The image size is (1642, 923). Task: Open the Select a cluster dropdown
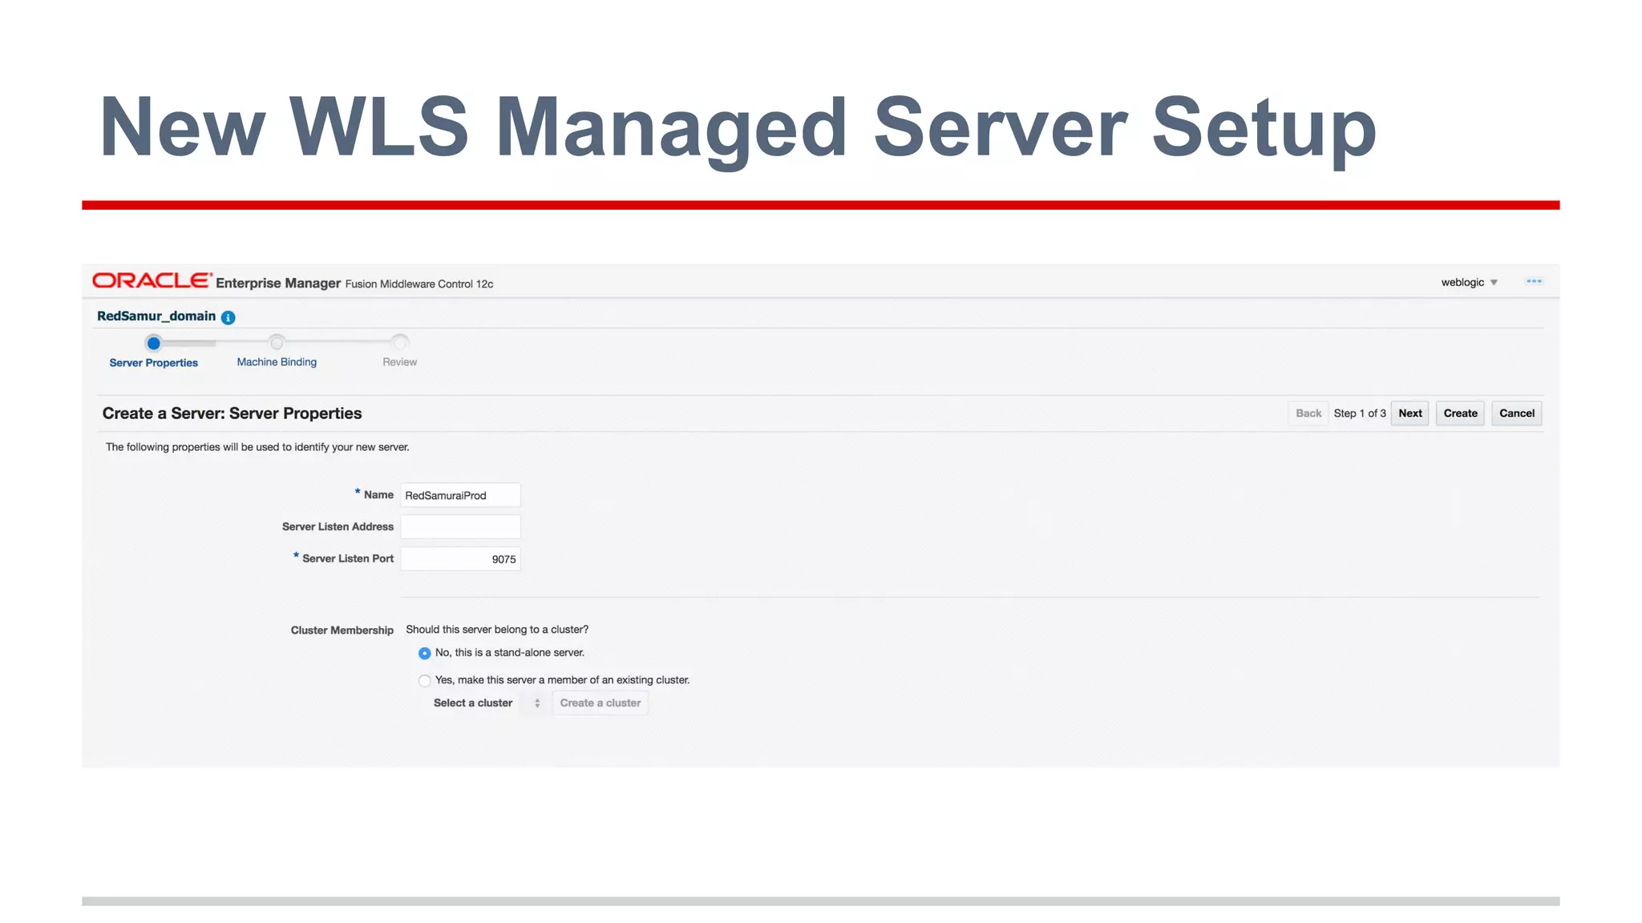[536, 703]
